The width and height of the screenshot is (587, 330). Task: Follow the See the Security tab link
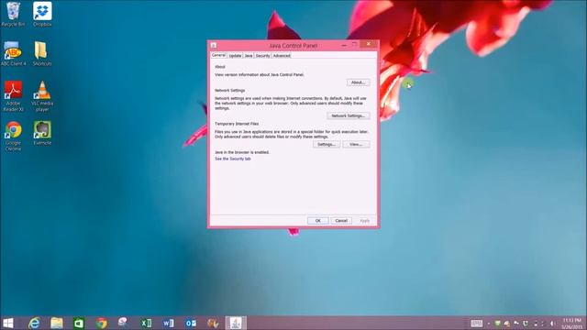(232, 159)
